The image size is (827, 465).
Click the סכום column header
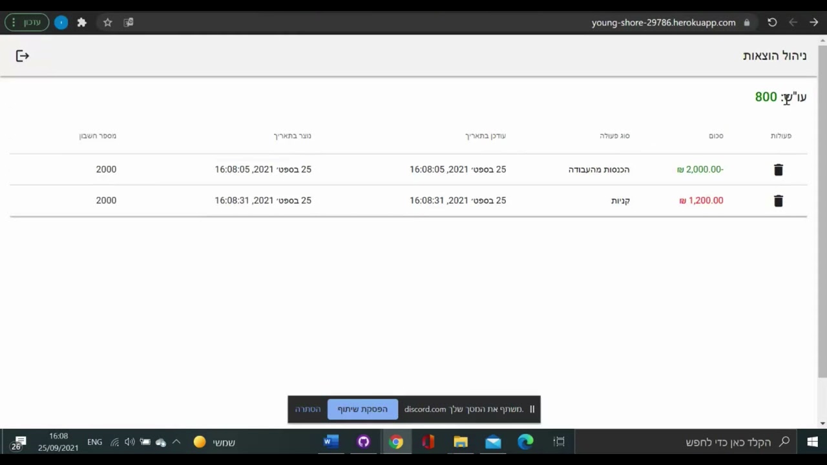click(716, 136)
